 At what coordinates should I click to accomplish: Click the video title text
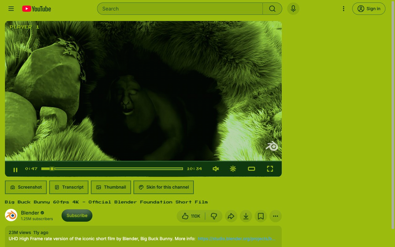tap(106, 202)
